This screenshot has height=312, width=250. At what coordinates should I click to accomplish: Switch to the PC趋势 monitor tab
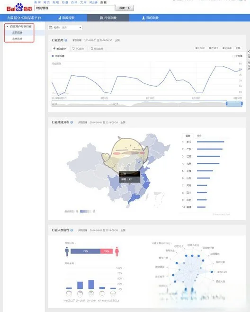point(78,49)
